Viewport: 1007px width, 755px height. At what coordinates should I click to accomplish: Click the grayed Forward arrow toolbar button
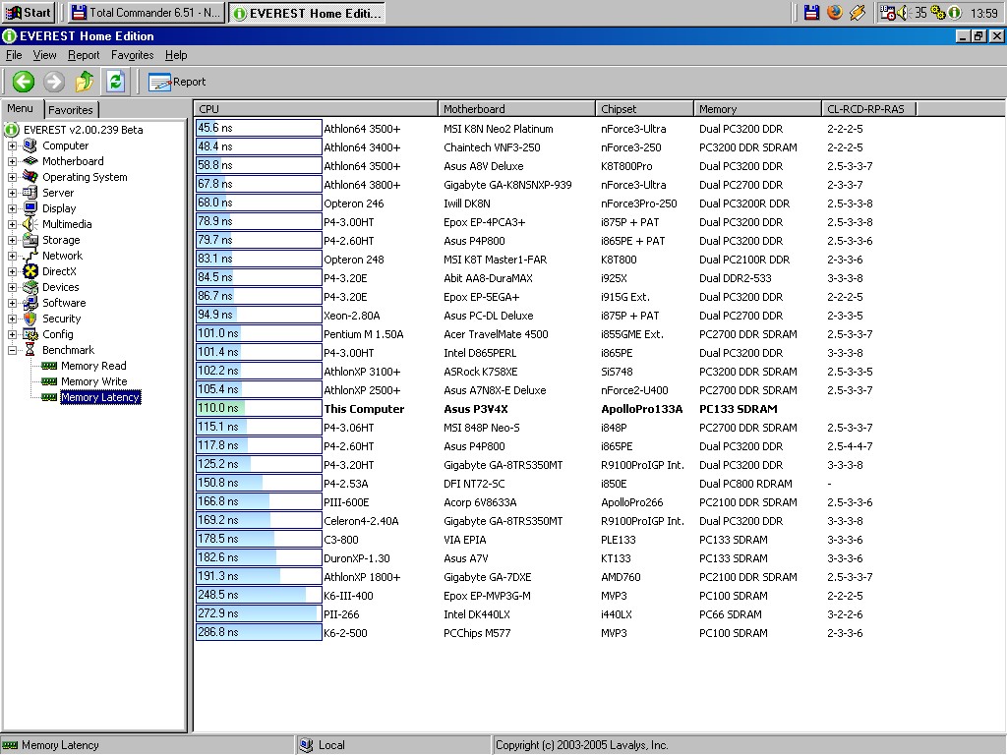pos(54,82)
